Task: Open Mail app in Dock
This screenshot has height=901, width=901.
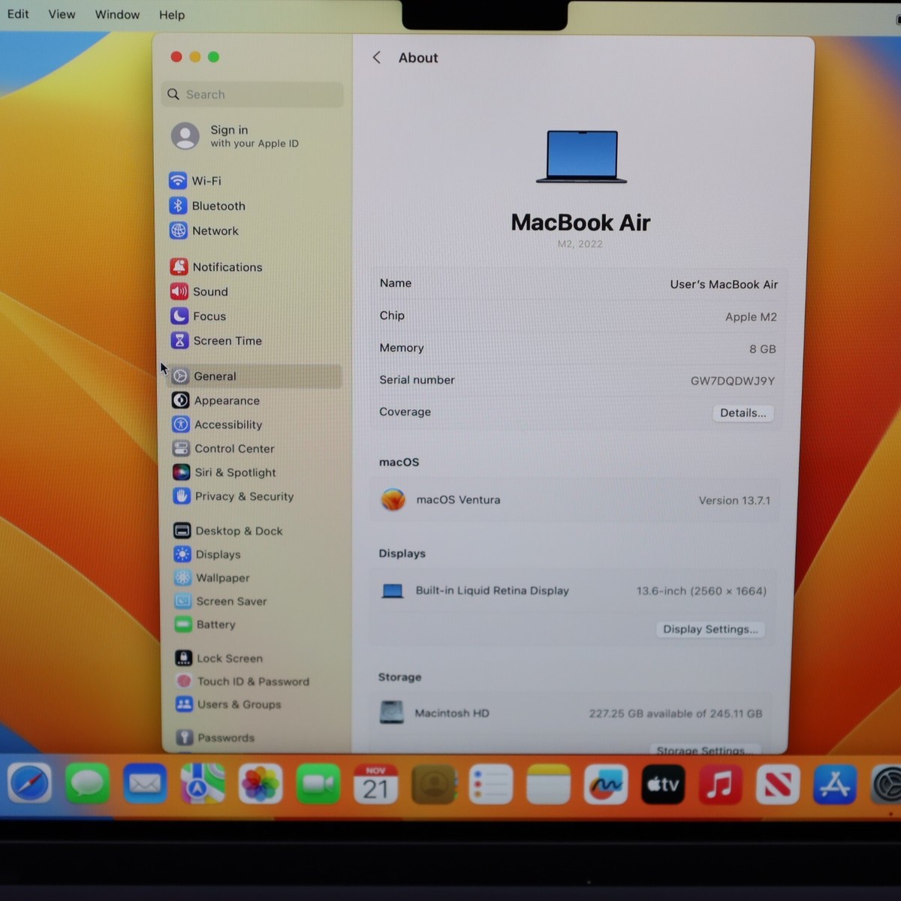Action: click(x=145, y=784)
